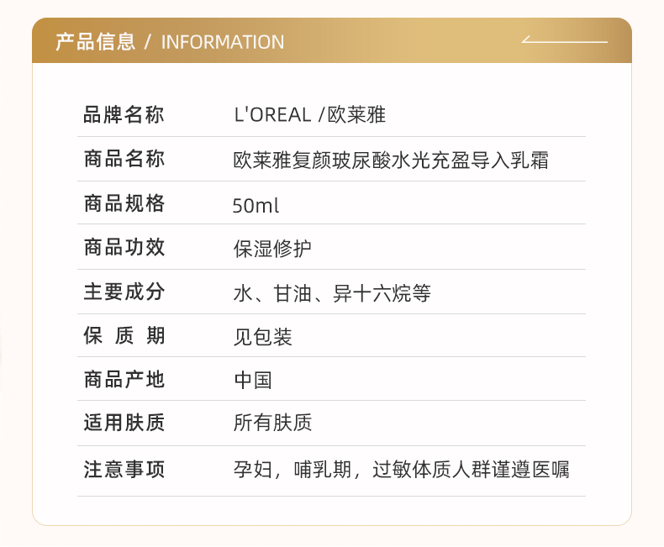Click the 保湿修护 effect value
Image resolution: width=664 pixels, height=547 pixels.
click(x=272, y=249)
